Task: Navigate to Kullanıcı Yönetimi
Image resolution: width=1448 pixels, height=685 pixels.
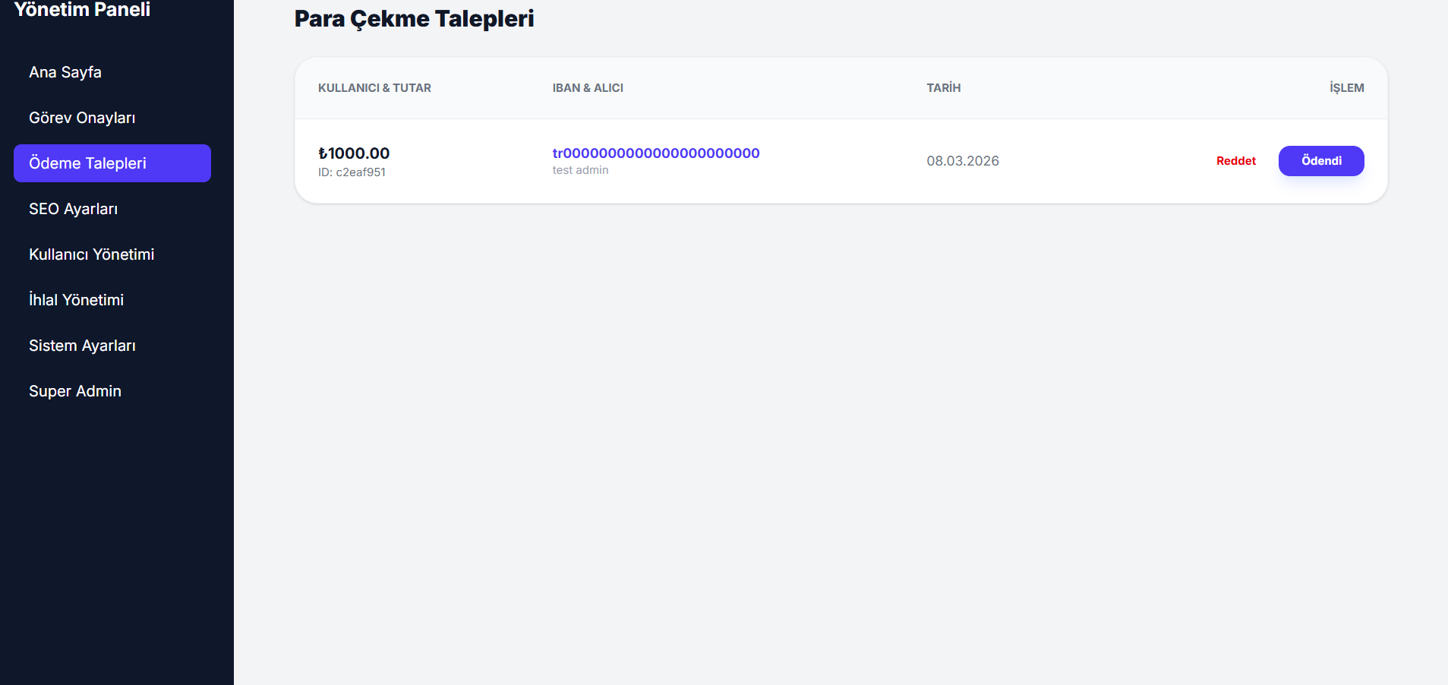Action: (91, 254)
